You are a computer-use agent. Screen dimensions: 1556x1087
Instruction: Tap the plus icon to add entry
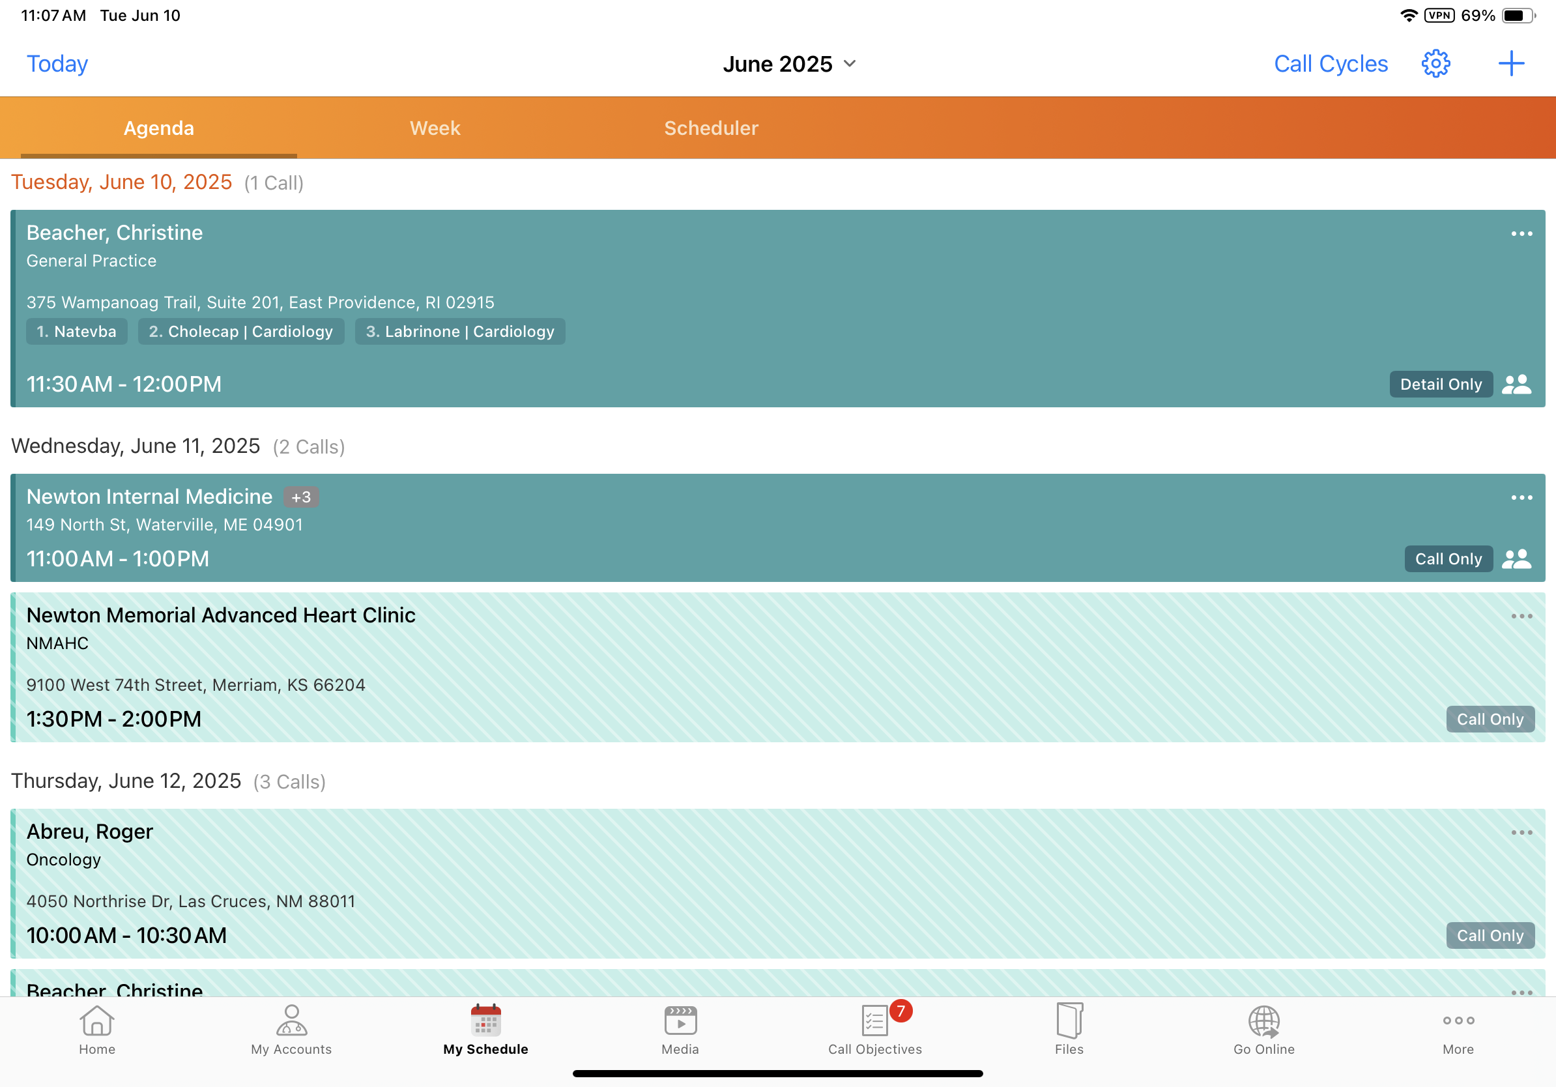point(1510,64)
